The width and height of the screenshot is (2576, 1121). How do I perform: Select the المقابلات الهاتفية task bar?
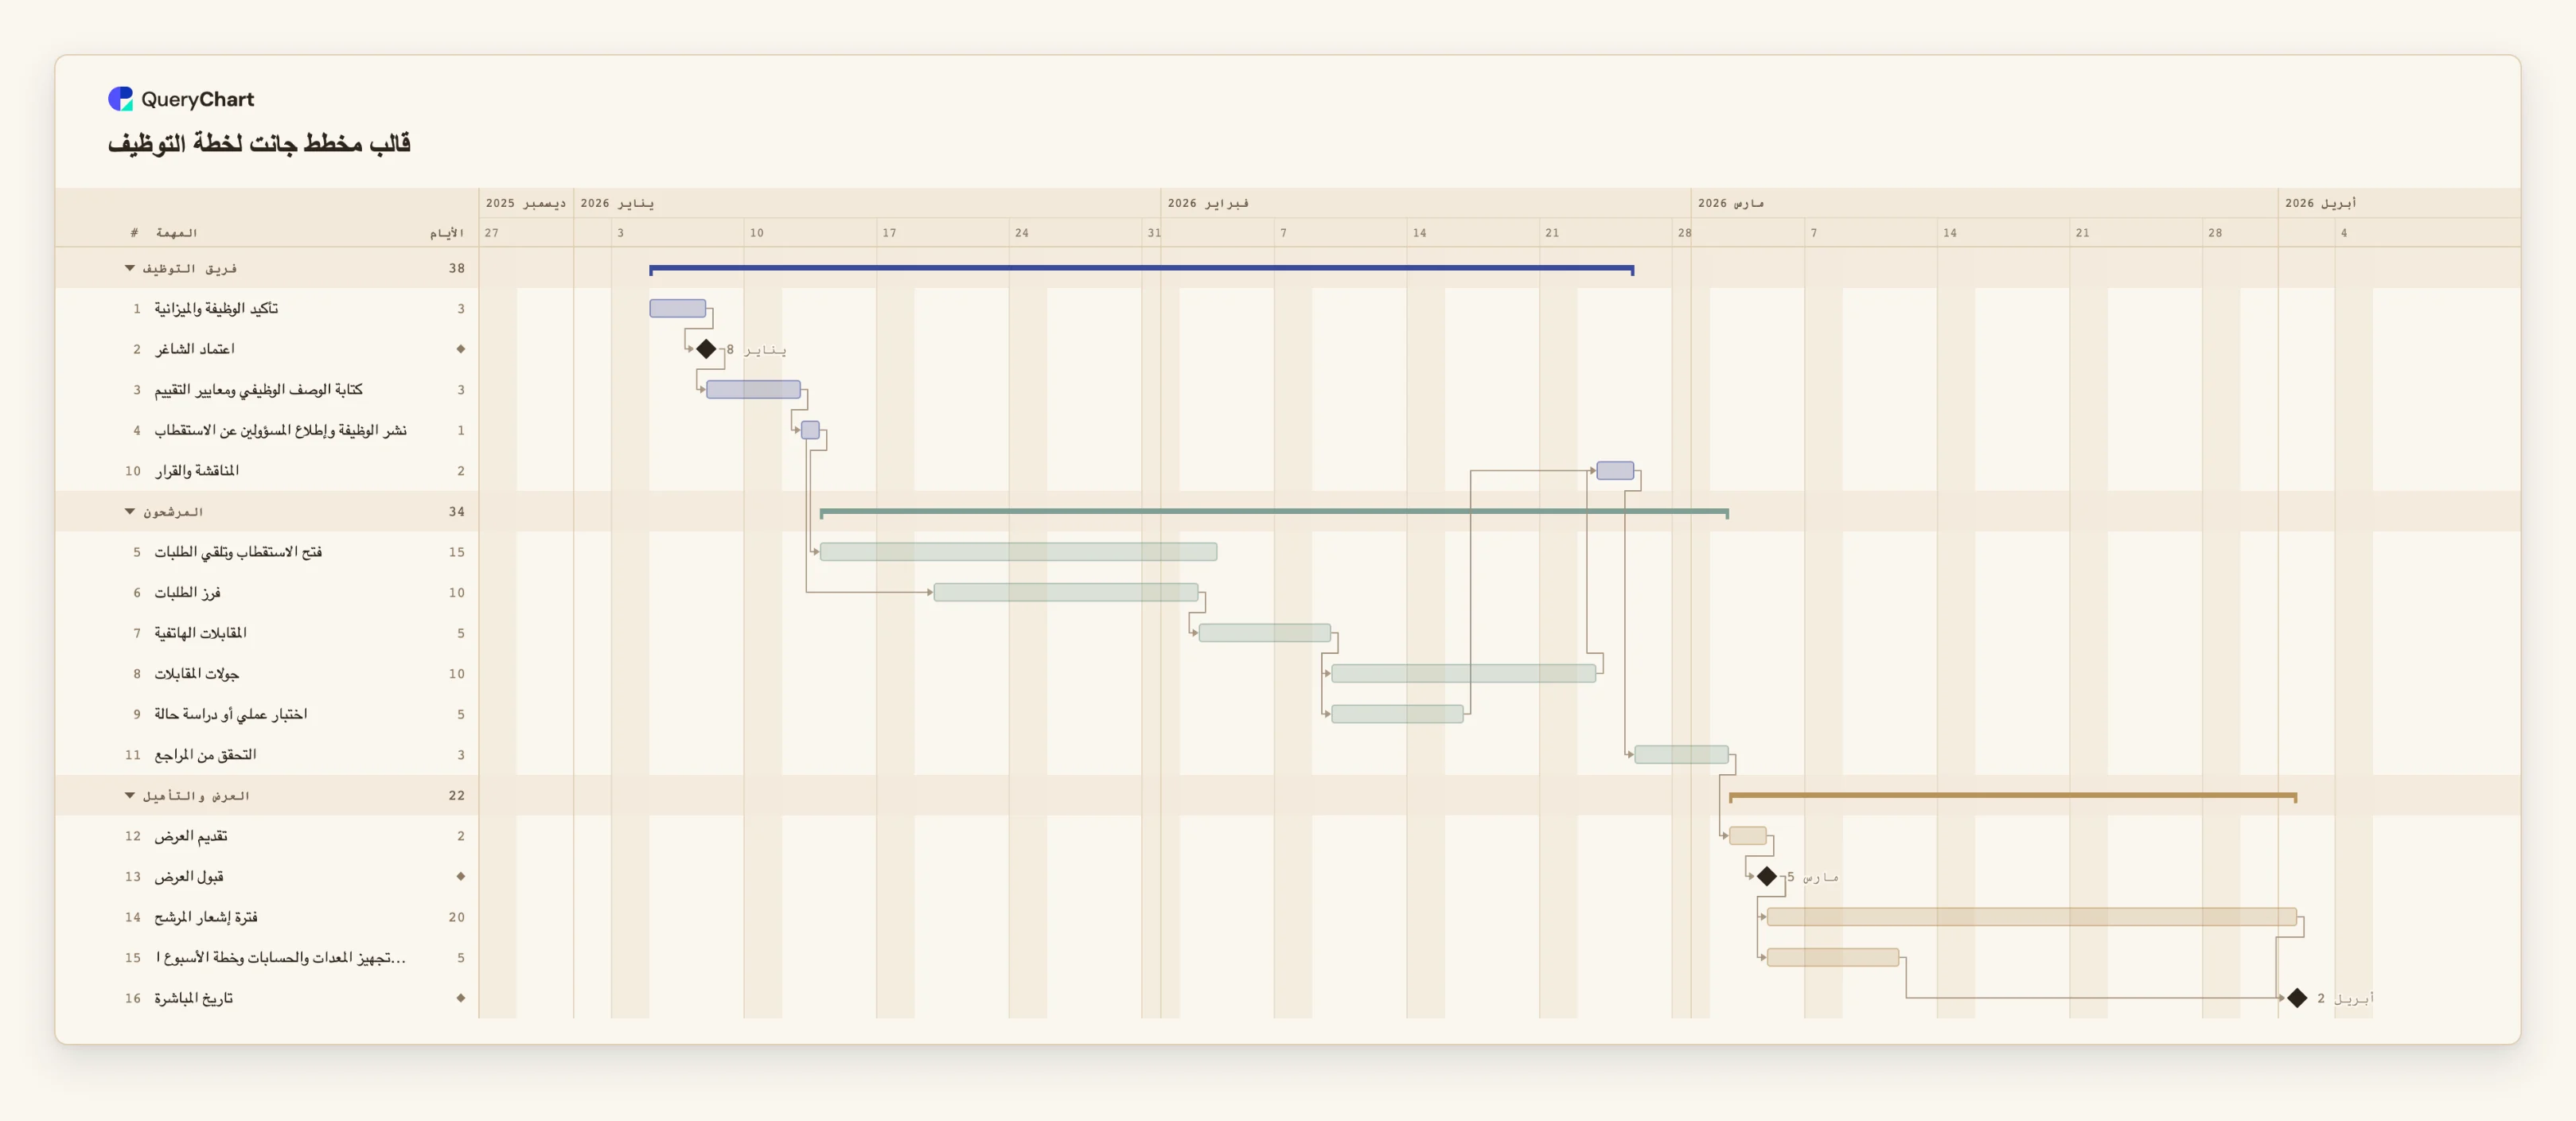1265,632
